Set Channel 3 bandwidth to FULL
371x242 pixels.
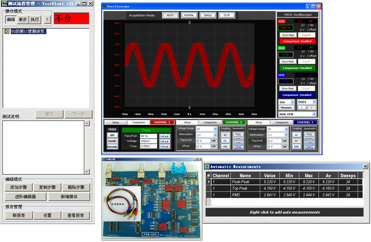click(x=309, y=134)
